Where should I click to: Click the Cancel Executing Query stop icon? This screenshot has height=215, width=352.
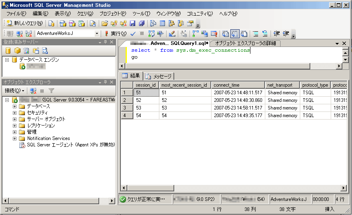tap(142, 34)
